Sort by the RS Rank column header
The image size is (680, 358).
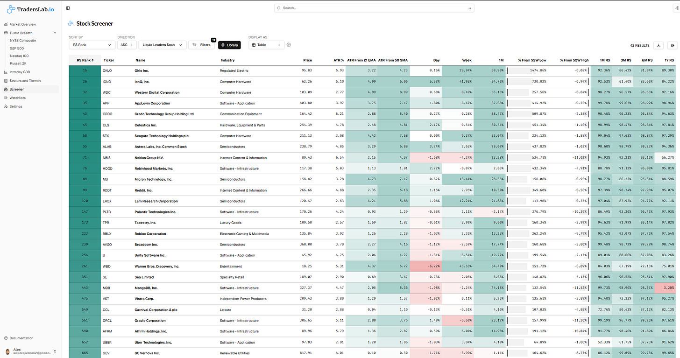(x=85, y=60)
